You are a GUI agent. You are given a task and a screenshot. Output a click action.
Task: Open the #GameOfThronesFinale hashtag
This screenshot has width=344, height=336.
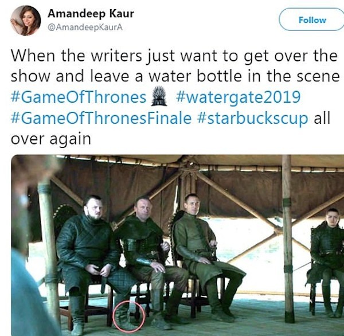pyautogui.click(x=101, y=118)
